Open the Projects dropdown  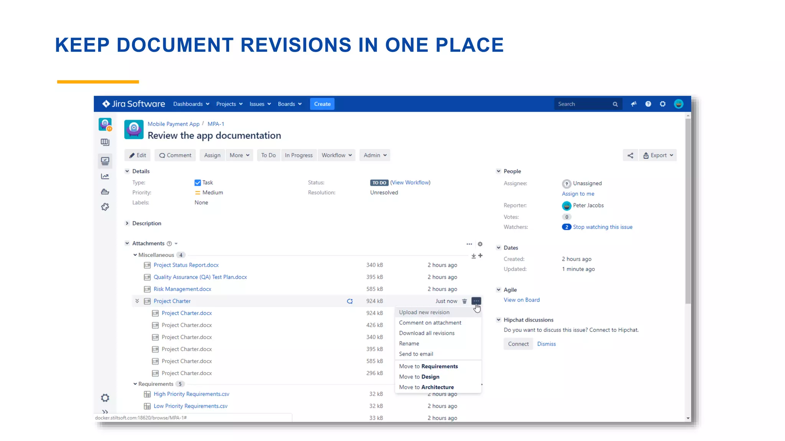[x=229, y=104]
